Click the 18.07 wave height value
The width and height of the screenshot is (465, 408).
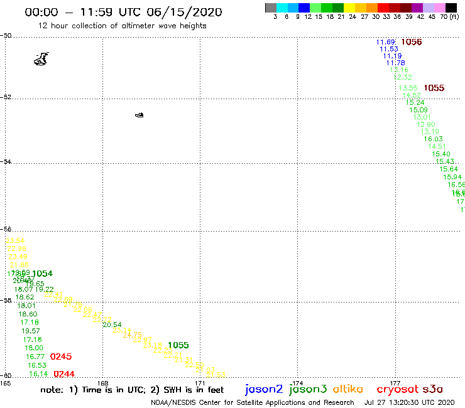23,289
